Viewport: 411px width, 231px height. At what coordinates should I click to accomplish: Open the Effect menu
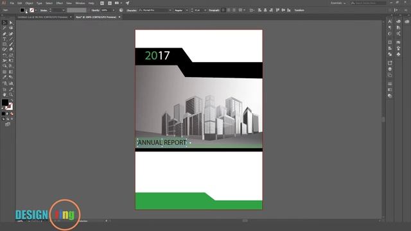tap(60, 3)
